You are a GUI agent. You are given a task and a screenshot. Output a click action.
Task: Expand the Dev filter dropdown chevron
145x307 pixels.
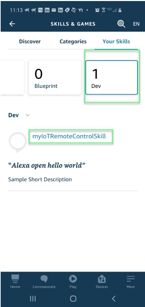click(x=28, y=115)
